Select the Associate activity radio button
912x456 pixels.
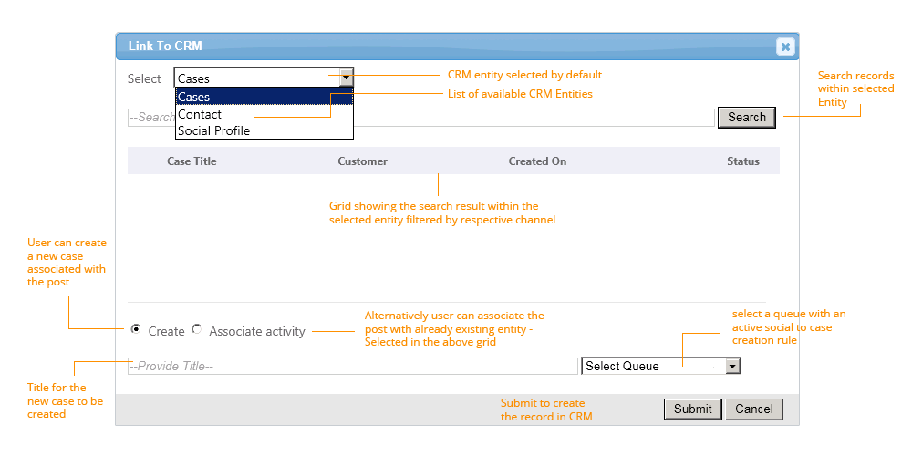tap(196, 329)
